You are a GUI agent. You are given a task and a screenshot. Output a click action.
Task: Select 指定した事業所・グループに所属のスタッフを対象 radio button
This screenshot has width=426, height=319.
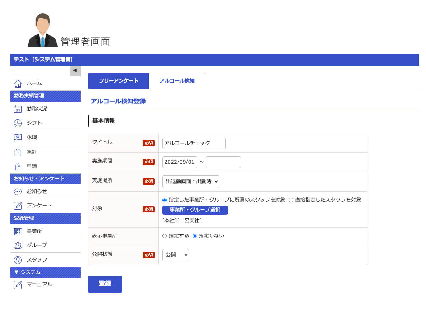coord(164,200)
